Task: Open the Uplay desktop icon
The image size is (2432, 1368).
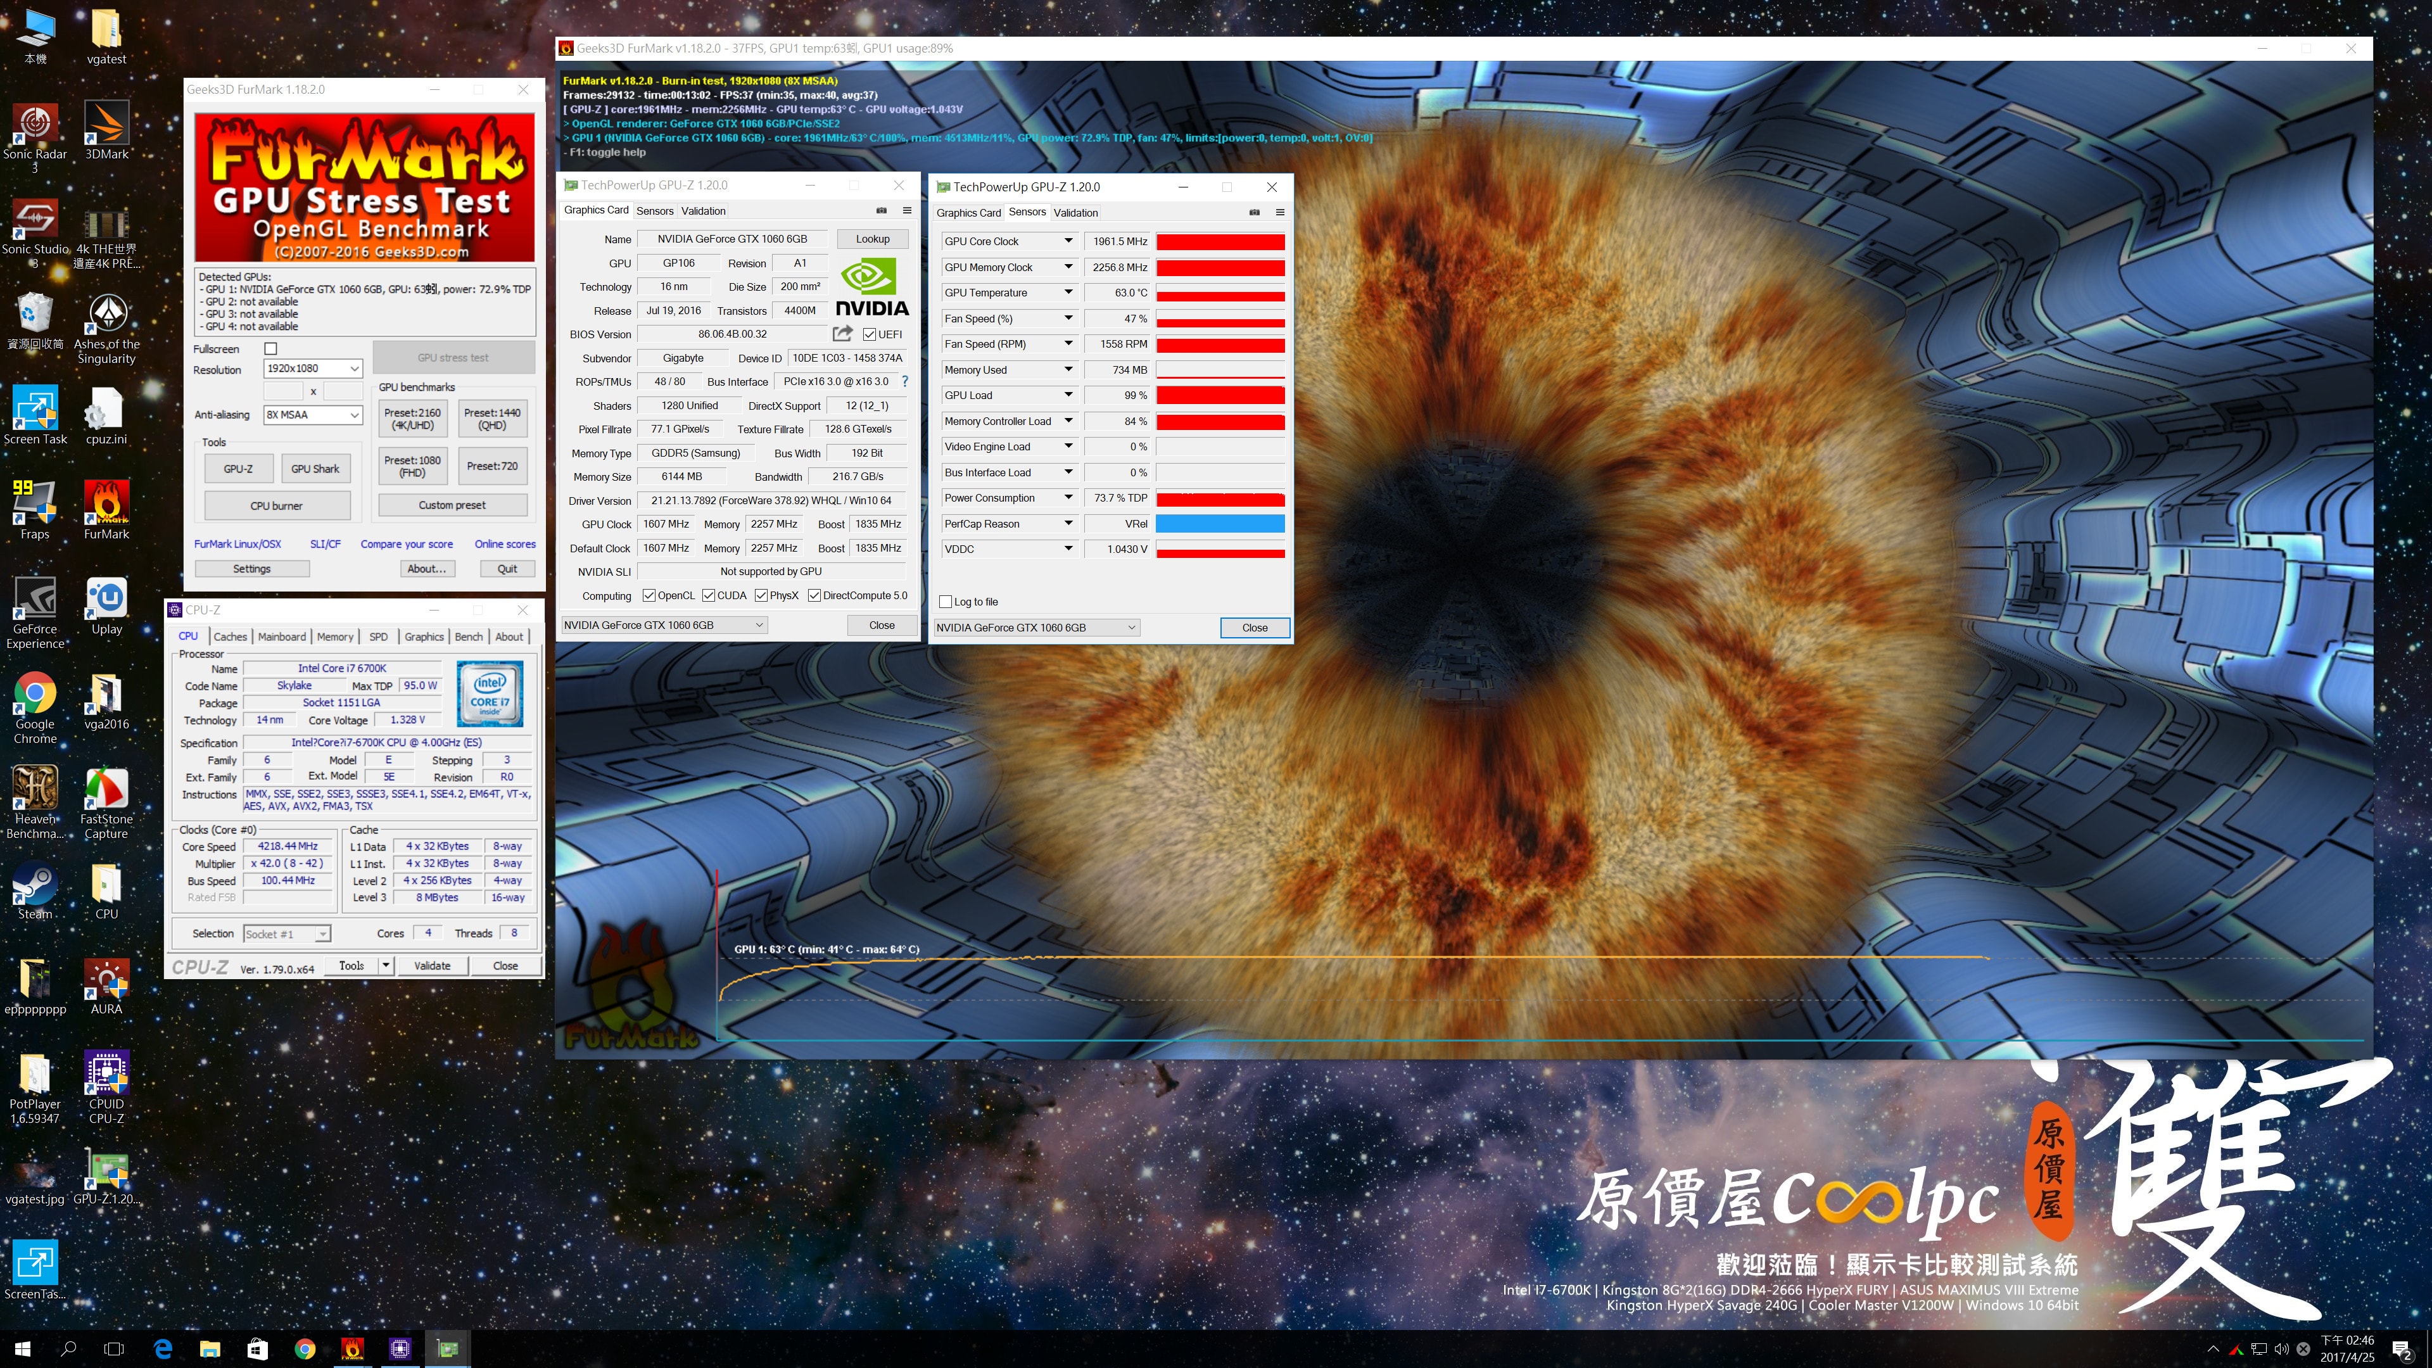Action: tap(106, 605)
